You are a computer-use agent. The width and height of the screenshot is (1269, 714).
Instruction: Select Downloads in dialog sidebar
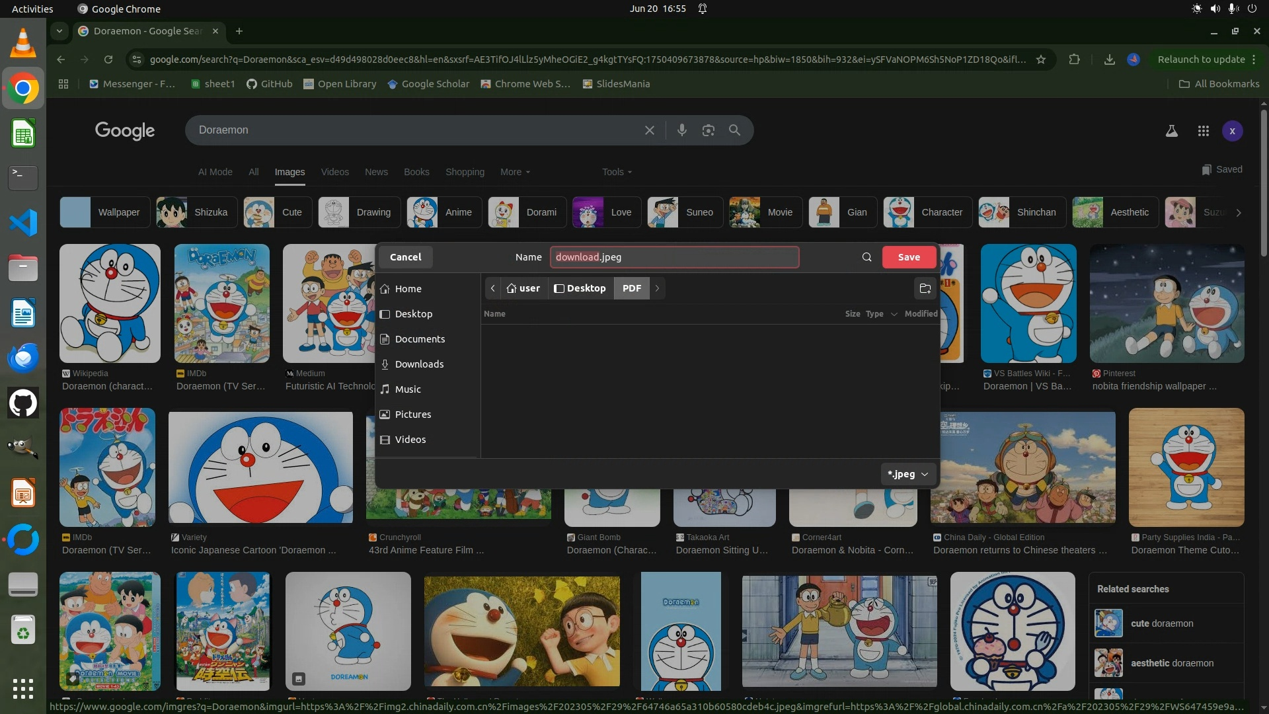click(419, 364)
